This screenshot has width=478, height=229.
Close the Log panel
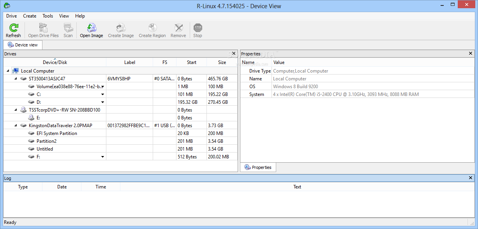click(x=471, y=178)
